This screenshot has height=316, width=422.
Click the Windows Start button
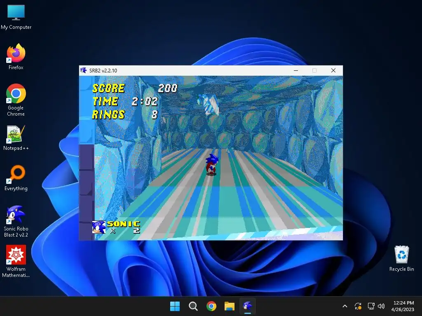click(x=175, y=306)
